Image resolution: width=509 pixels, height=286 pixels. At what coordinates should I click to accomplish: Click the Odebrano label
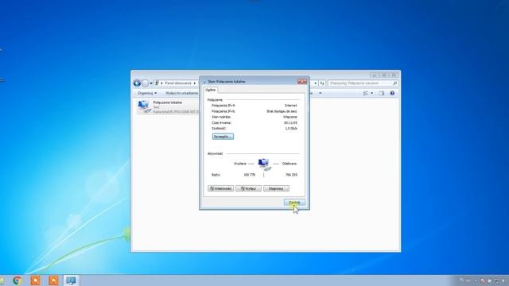[289, 164]
